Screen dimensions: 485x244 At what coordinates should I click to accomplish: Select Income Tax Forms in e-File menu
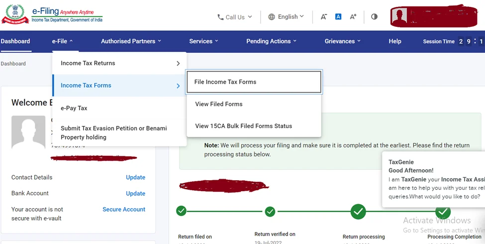(120, 86)
